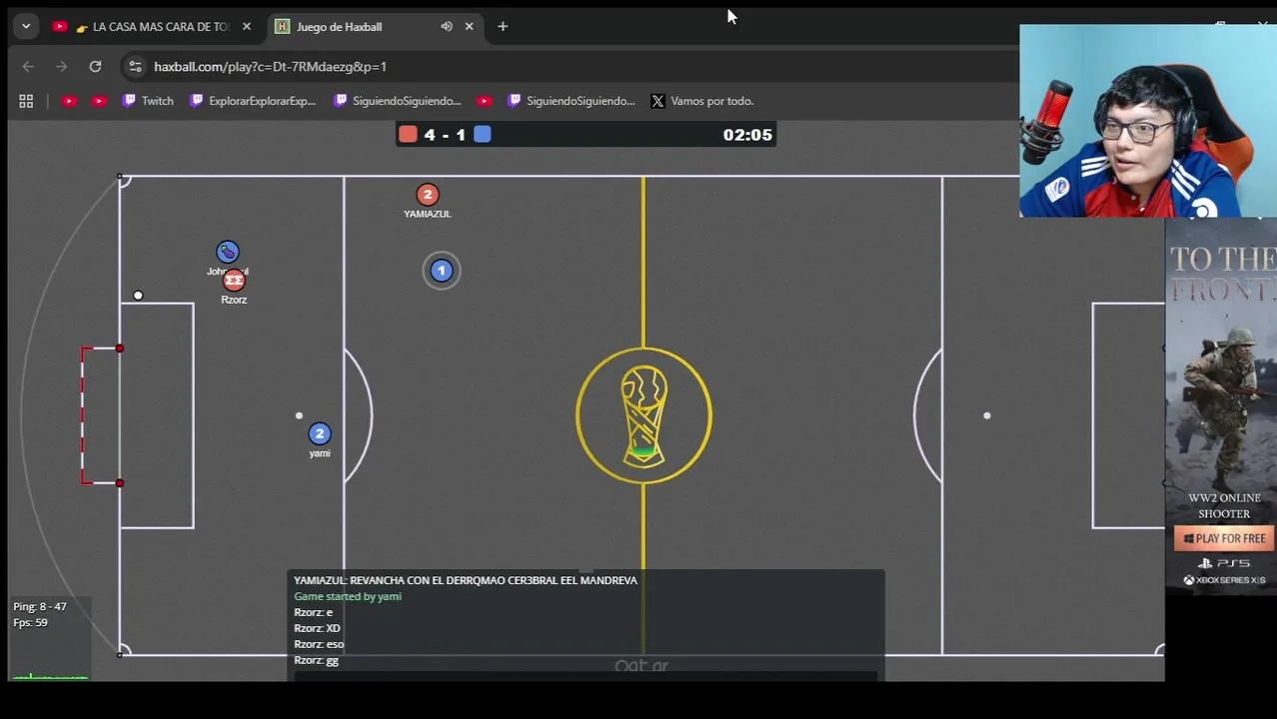The height and width of the screenshot is (719, 1277).
Task: Click the golden trophy logo at midfield
Action: click(643, 415)
